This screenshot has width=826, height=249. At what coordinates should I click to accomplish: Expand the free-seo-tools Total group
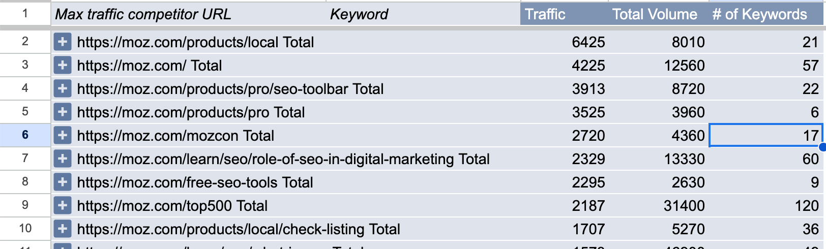(x=63, y=182)
